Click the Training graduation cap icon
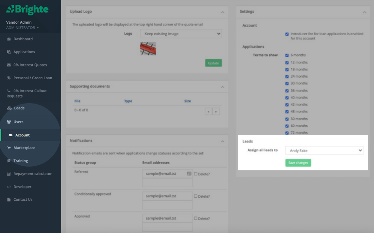Image resolution: width=374 pixels, height=233 pixels. coord(9,161)
